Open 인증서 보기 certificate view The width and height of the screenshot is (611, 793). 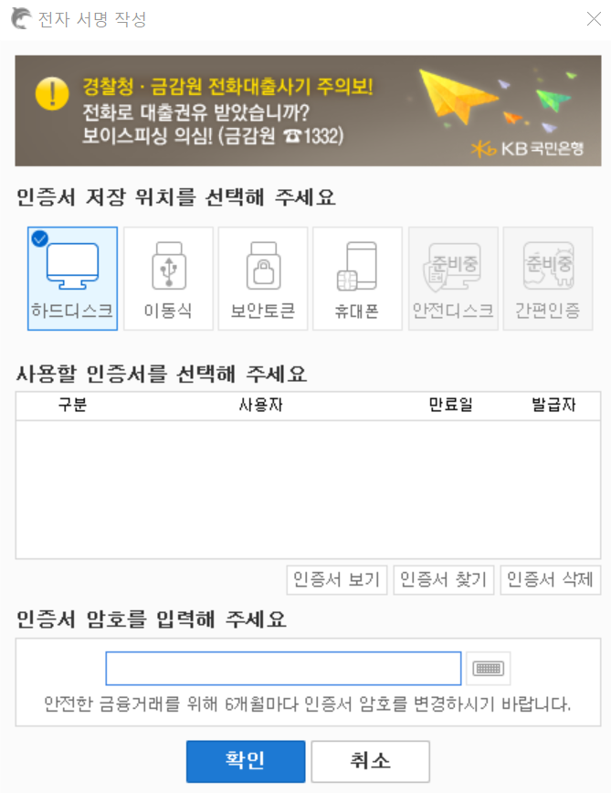(x=337, y=579)
